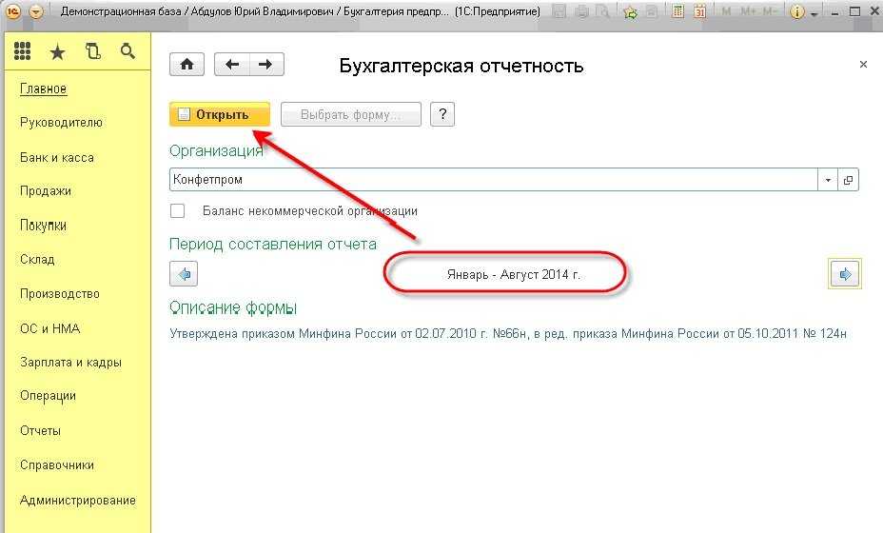
Task: Open the organization card button beside dropdown
Action: click(849, 180)
